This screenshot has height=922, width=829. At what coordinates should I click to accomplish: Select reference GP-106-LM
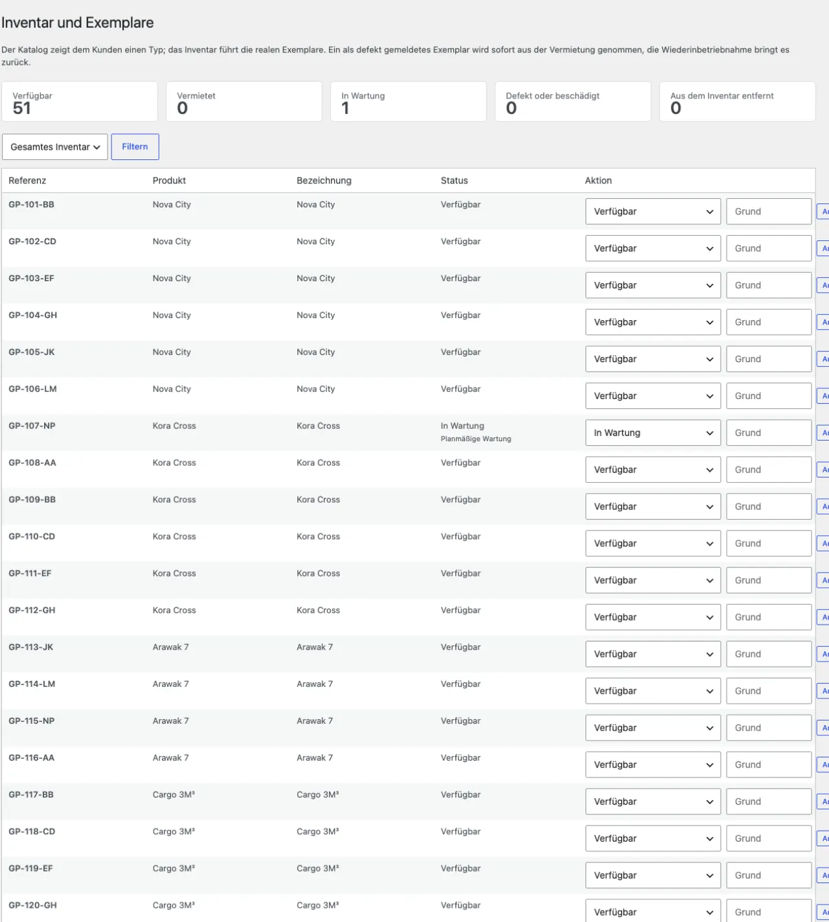pos(32,389)
